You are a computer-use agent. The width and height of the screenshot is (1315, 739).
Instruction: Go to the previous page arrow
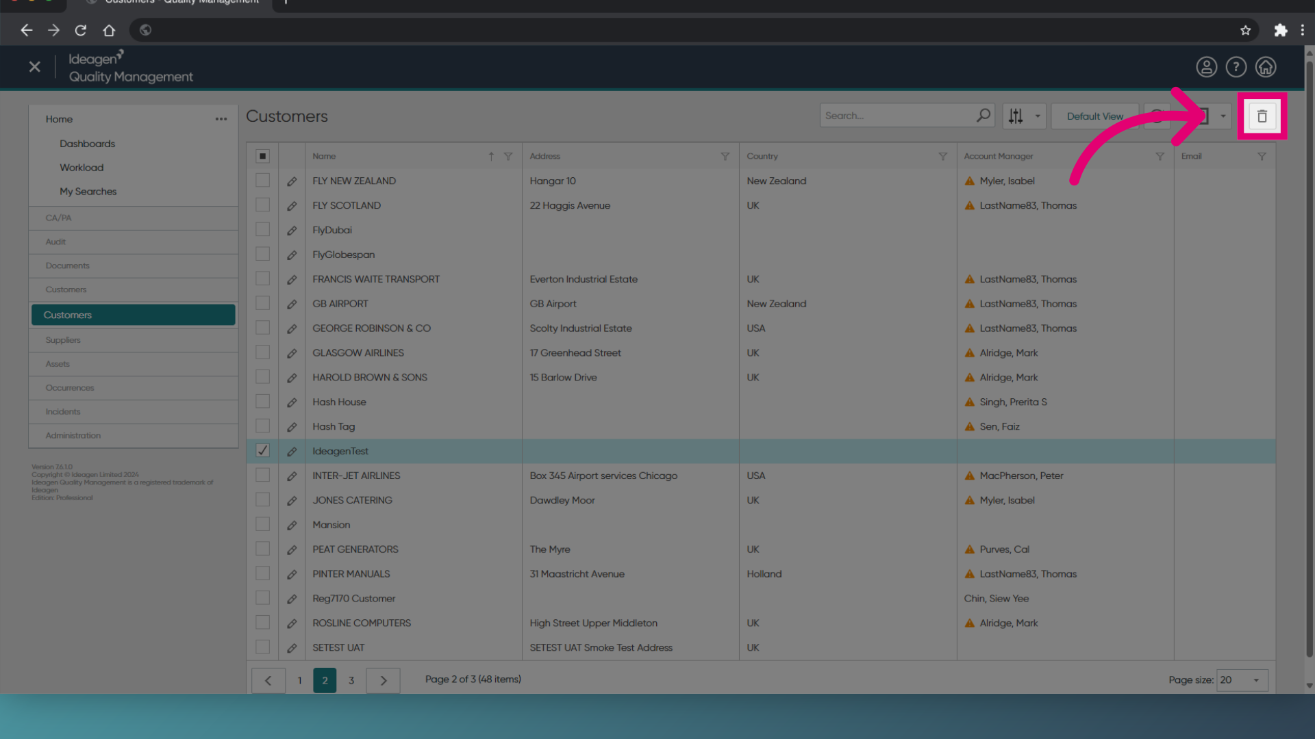tap(268, 680)
